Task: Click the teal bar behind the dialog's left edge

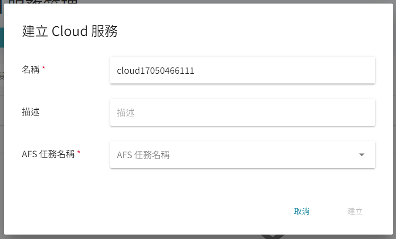Action: tap(2, 38)
